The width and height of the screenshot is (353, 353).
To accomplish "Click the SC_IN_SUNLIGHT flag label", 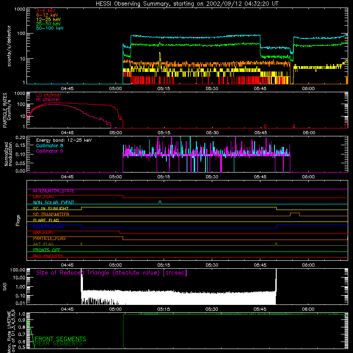I will [51, 208].
